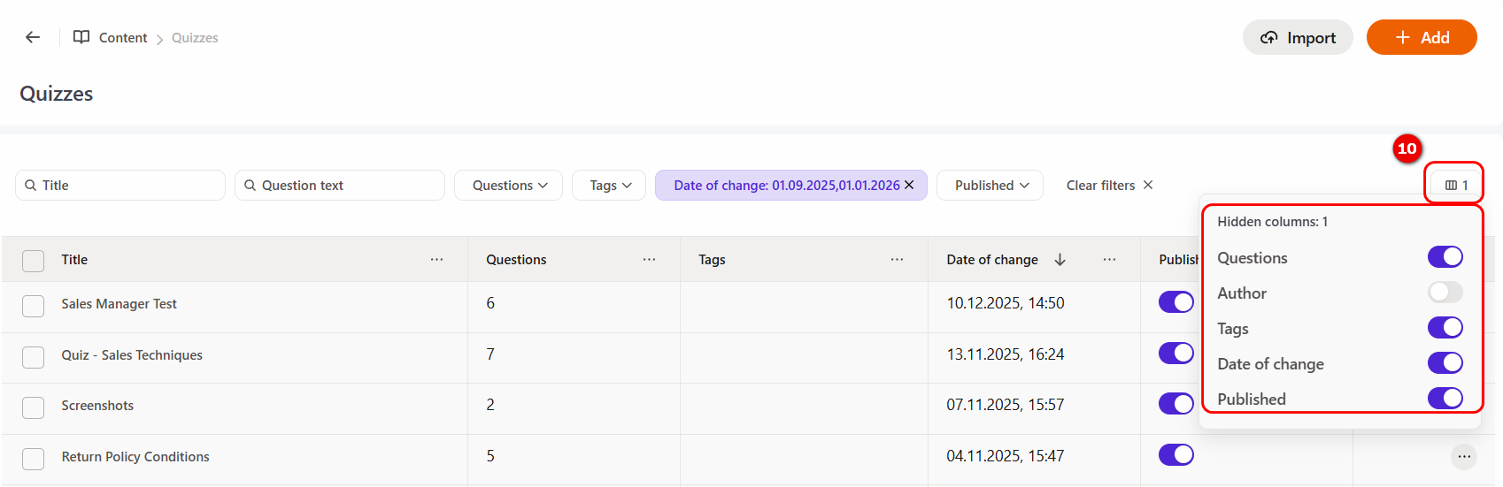The height and width of the screenshot is (487, 1503).
Task: Open row actions for Return Policy Conditions
Action: 1464,456
